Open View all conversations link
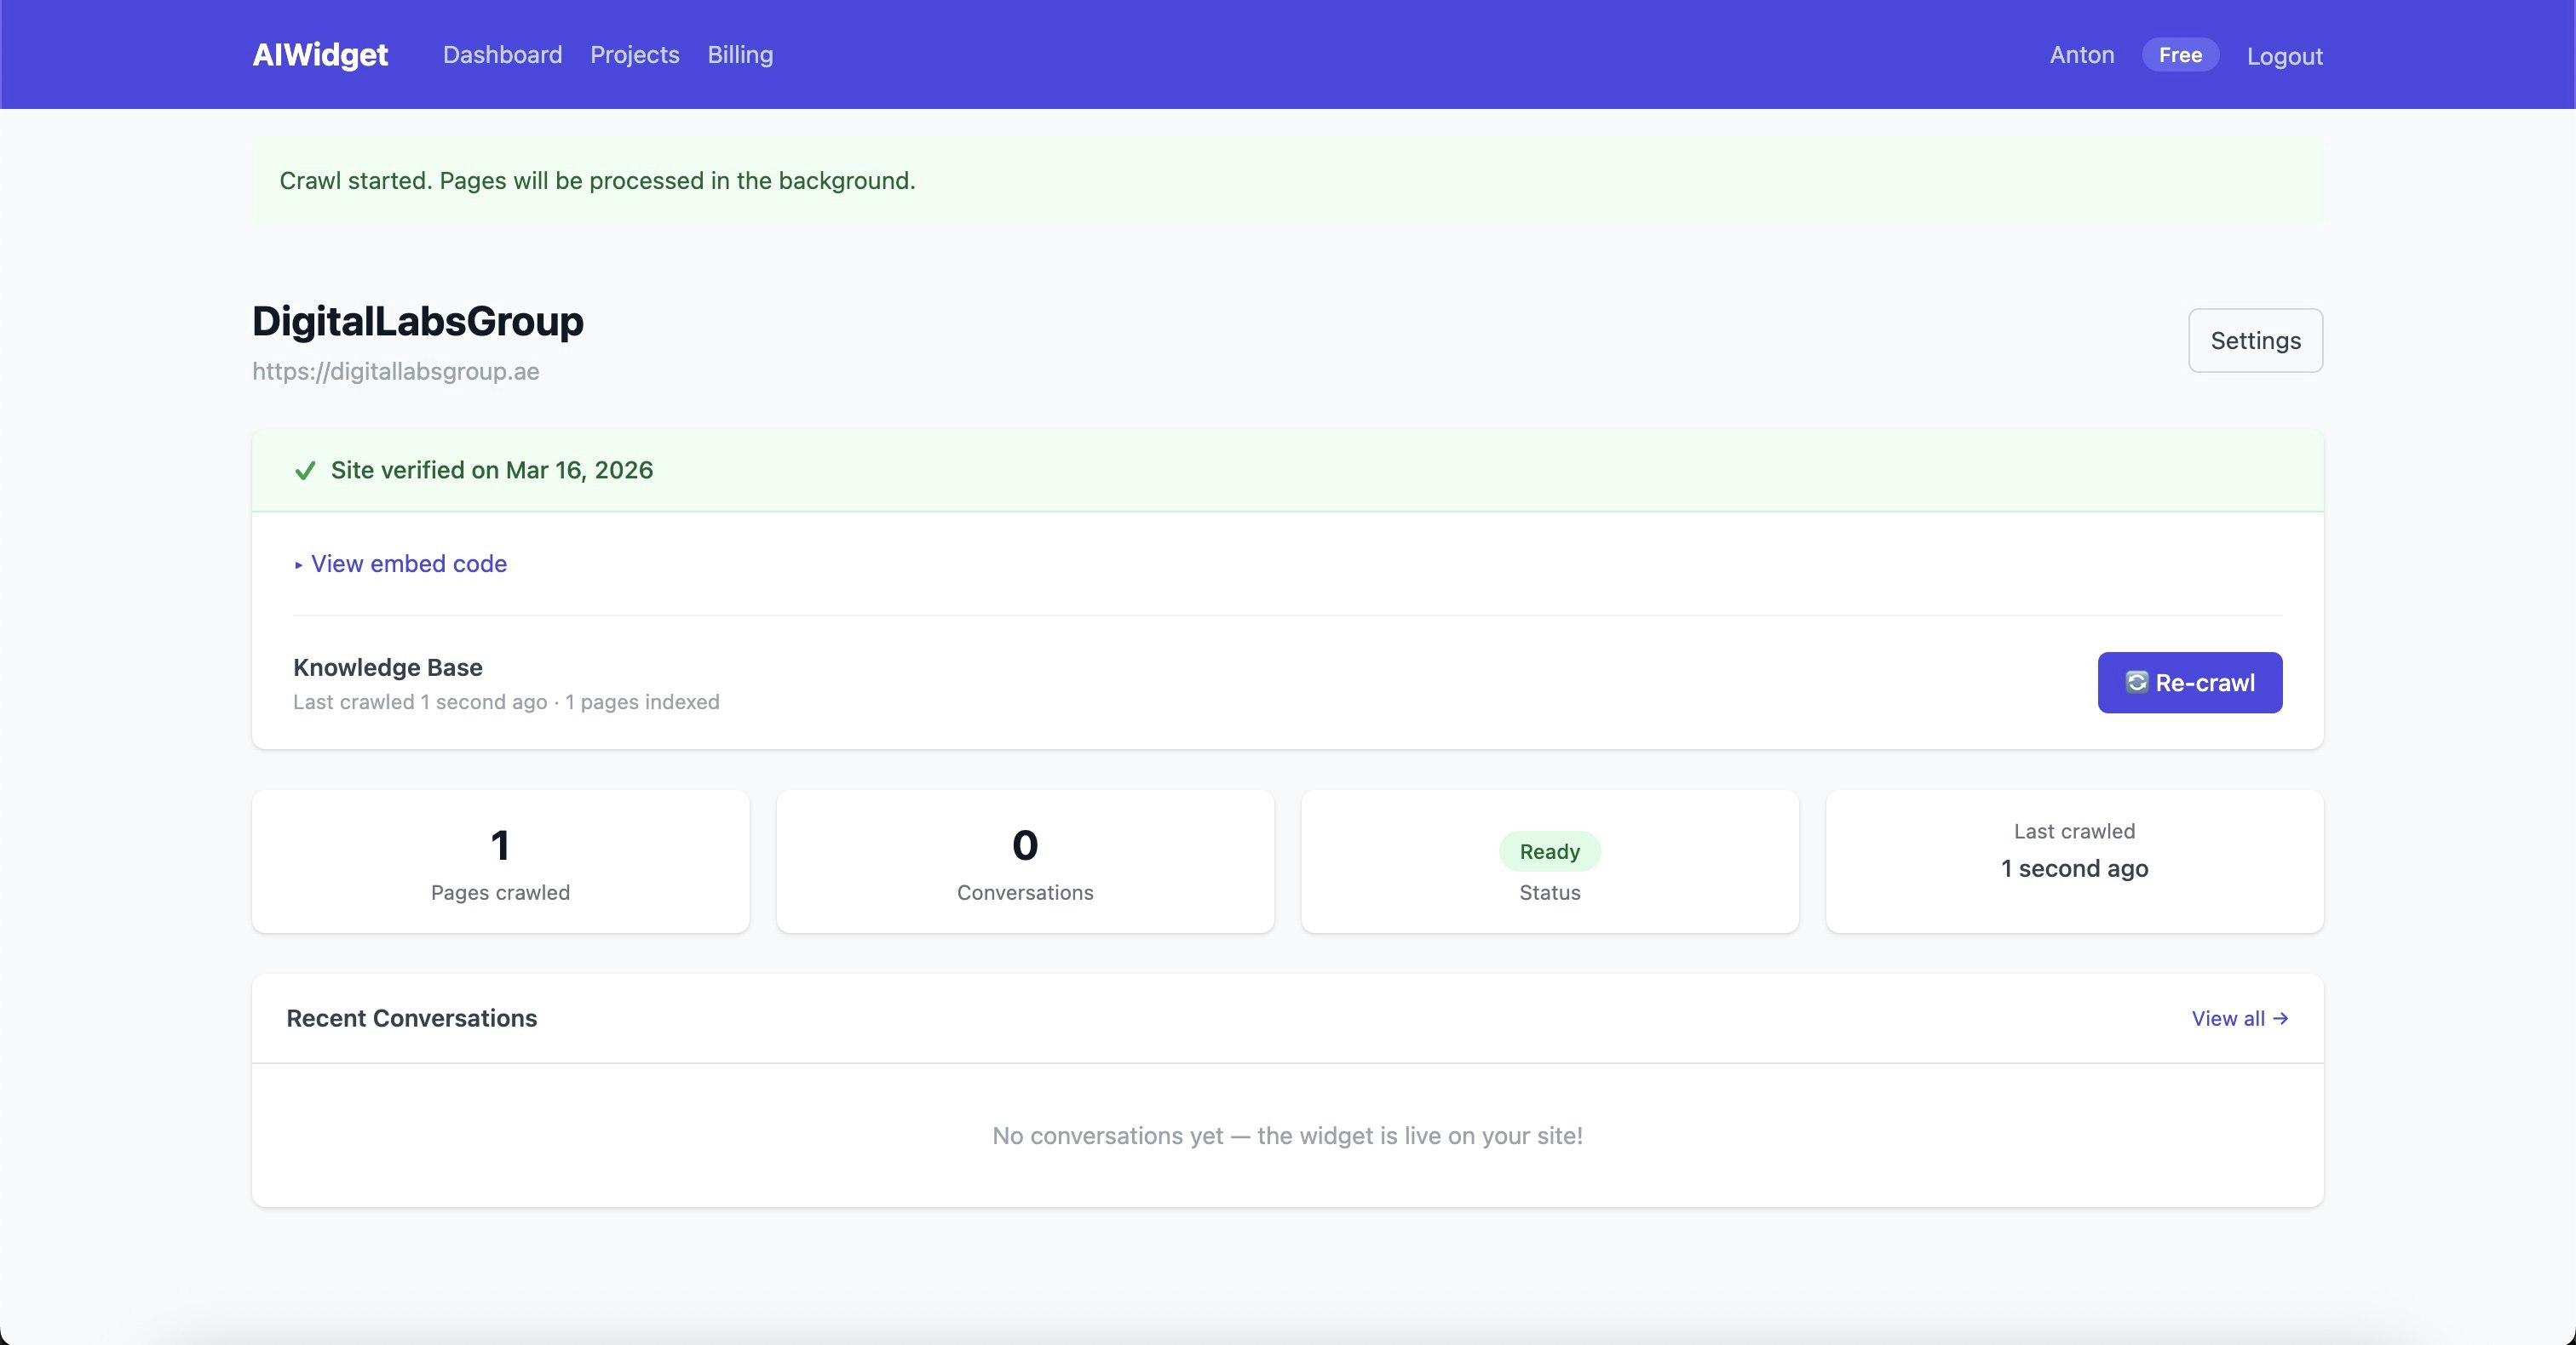This screenshot has height=1345, width=2576. coord(2239,1018)
